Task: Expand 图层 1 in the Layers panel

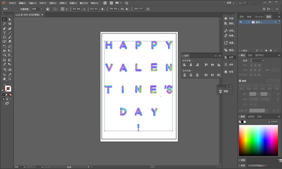Action: pyautogui.click(x=249, y=22)
